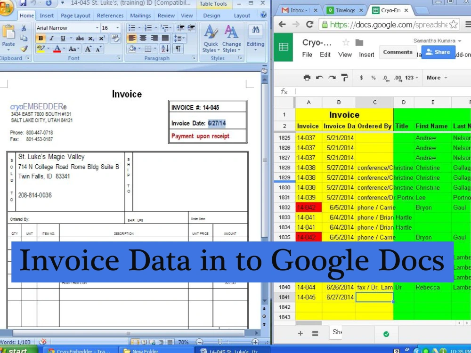Open Change Styles menu
This screenshot has height=353, width=471.
[x=231, y=39]
